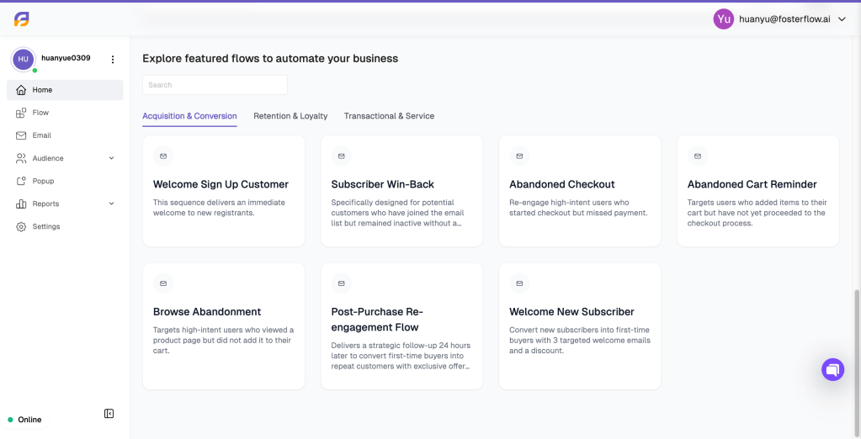Image resolution: width=861 pixels, height=439 pixels.
Task: Open the Email envelope sidebar icon
Action: [21, 135]
